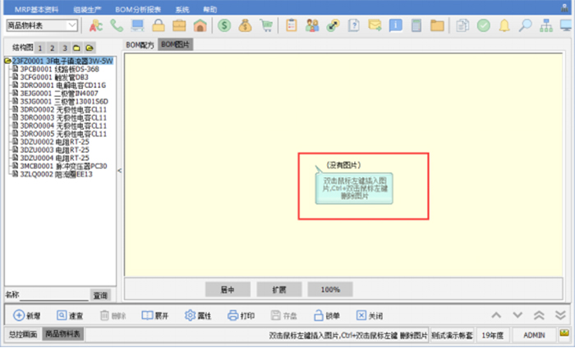
Task: Click the yellow bell notification icon
Action: tap(504, 25)
